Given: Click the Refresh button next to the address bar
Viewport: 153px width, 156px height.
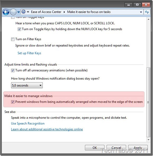Looking at the screenshot, I should pyautogui.click(x=147, y=12).
